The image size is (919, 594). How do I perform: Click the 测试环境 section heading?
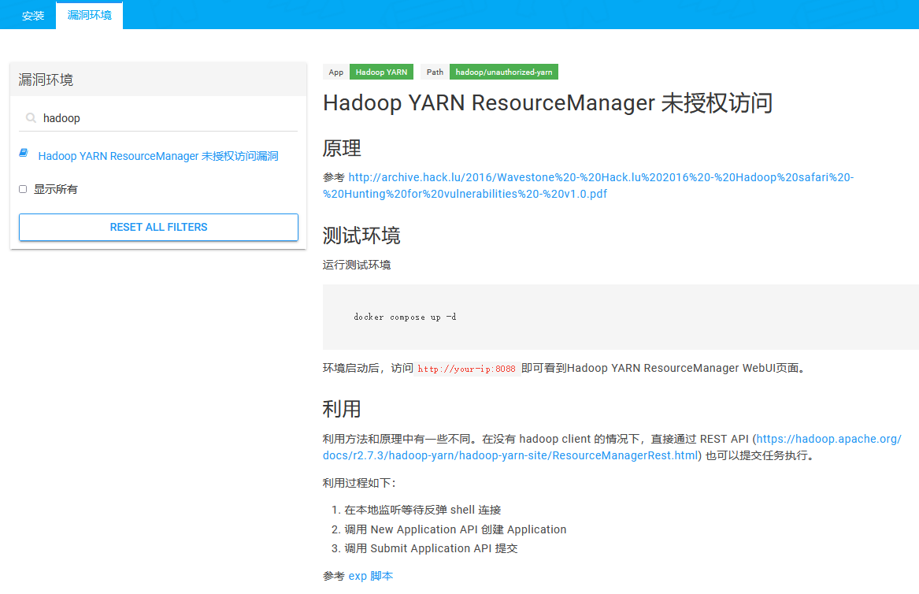pyautogui.click(x=361, y=235)
